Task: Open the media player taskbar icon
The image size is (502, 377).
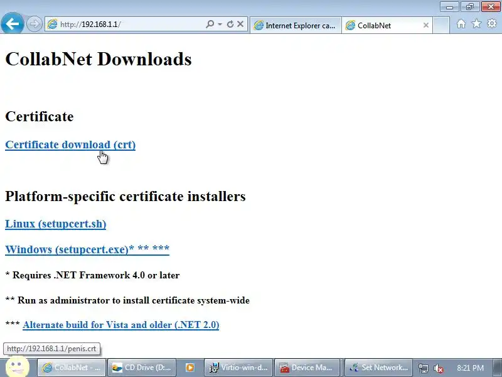Action: [190, 368]
